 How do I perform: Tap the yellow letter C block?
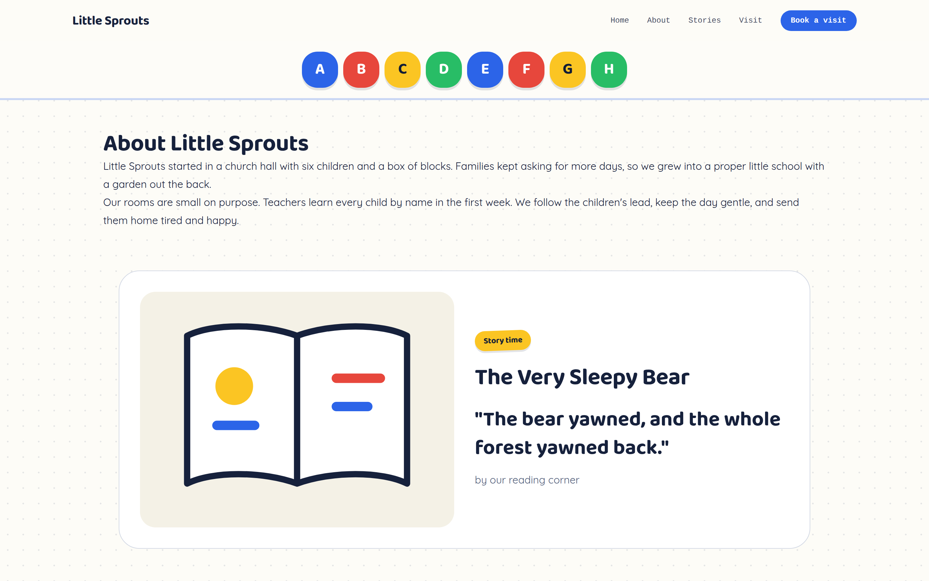(402, 69)
